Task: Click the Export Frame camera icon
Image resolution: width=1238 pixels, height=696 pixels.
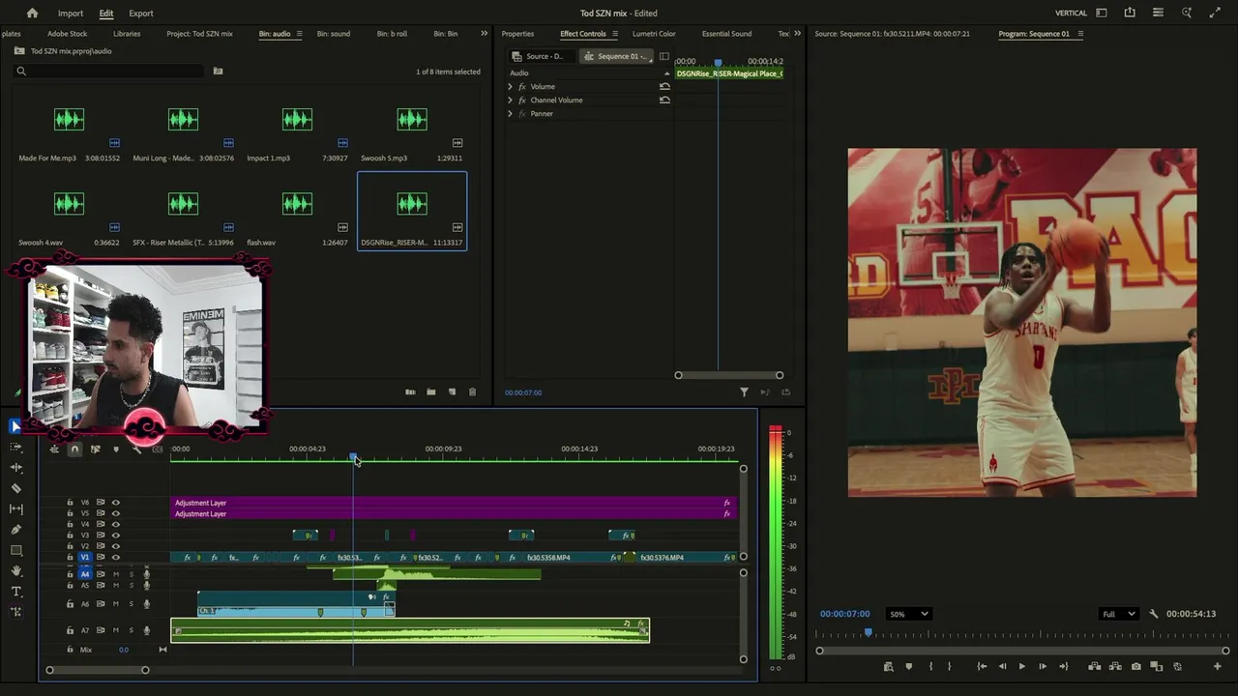Action: click(x=1135, y=666)
